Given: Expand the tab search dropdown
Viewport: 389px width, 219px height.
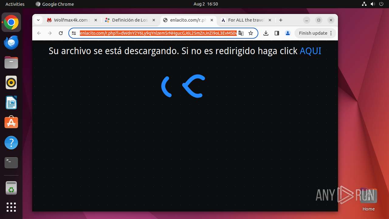Looking at the screenshot, I should 38,20.
